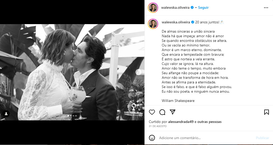Click the black and white couple photo
This screenshot has height=145, width=273.
click(x=72, y=72)
